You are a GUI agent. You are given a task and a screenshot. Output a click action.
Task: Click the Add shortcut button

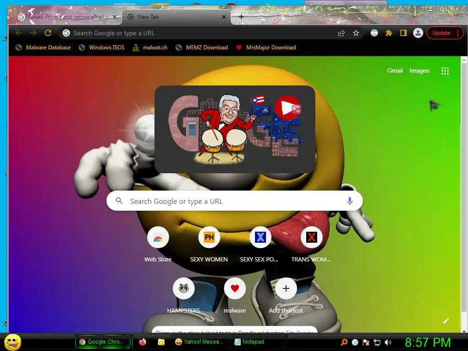coord(286,288)
